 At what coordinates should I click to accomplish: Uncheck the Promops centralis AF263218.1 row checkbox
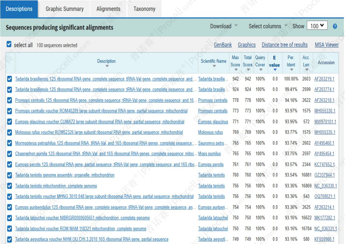(9, 100)
